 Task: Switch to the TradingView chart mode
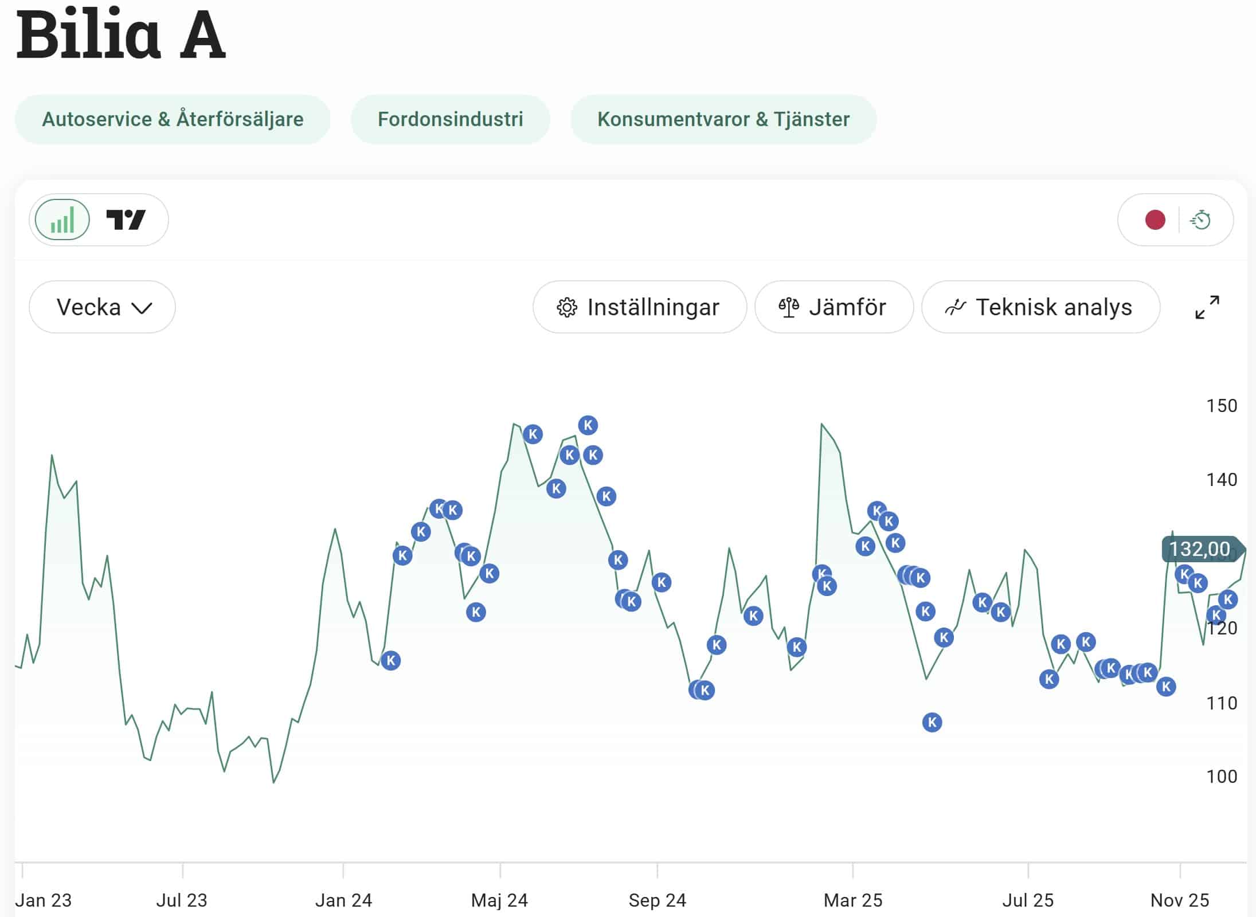click(126, 220)
